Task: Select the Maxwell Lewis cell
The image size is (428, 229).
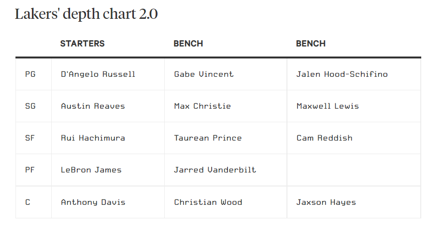Action: pos(328,106)
